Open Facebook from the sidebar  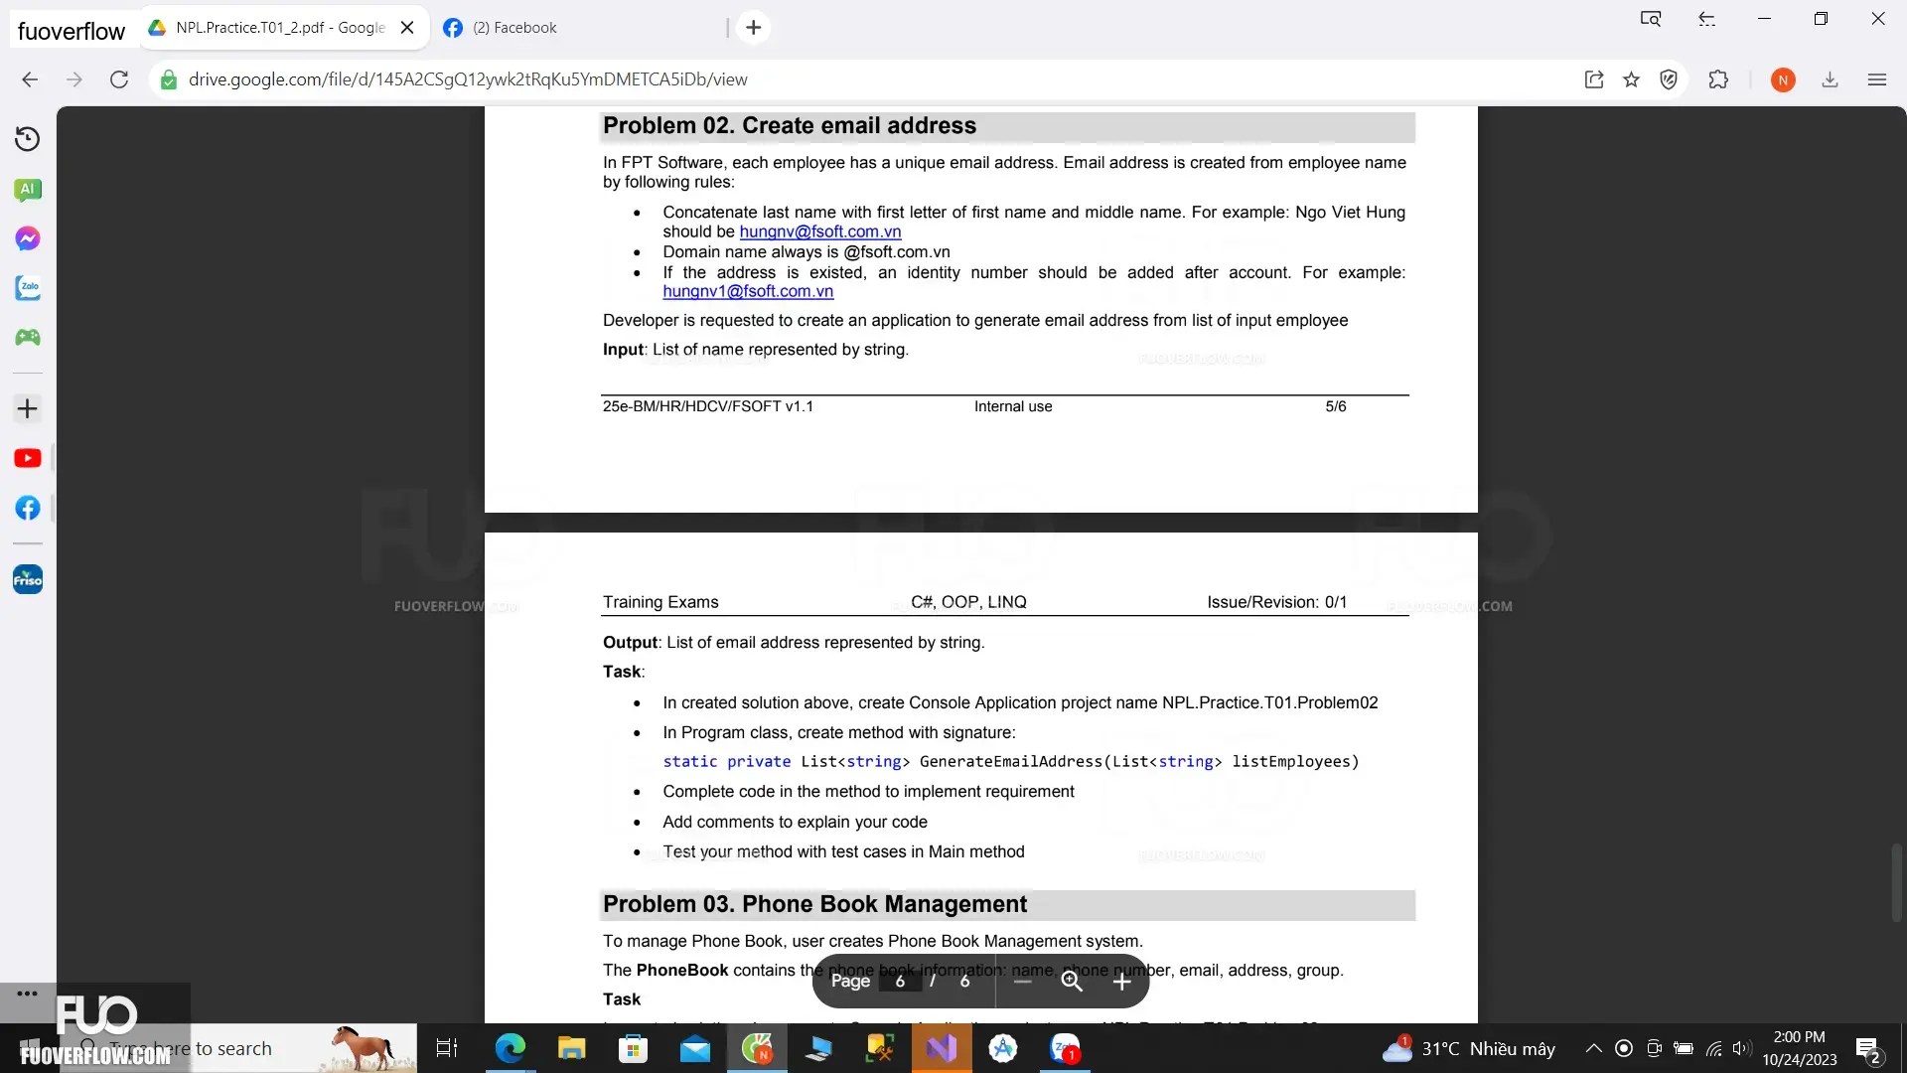(x=28, y=508)
